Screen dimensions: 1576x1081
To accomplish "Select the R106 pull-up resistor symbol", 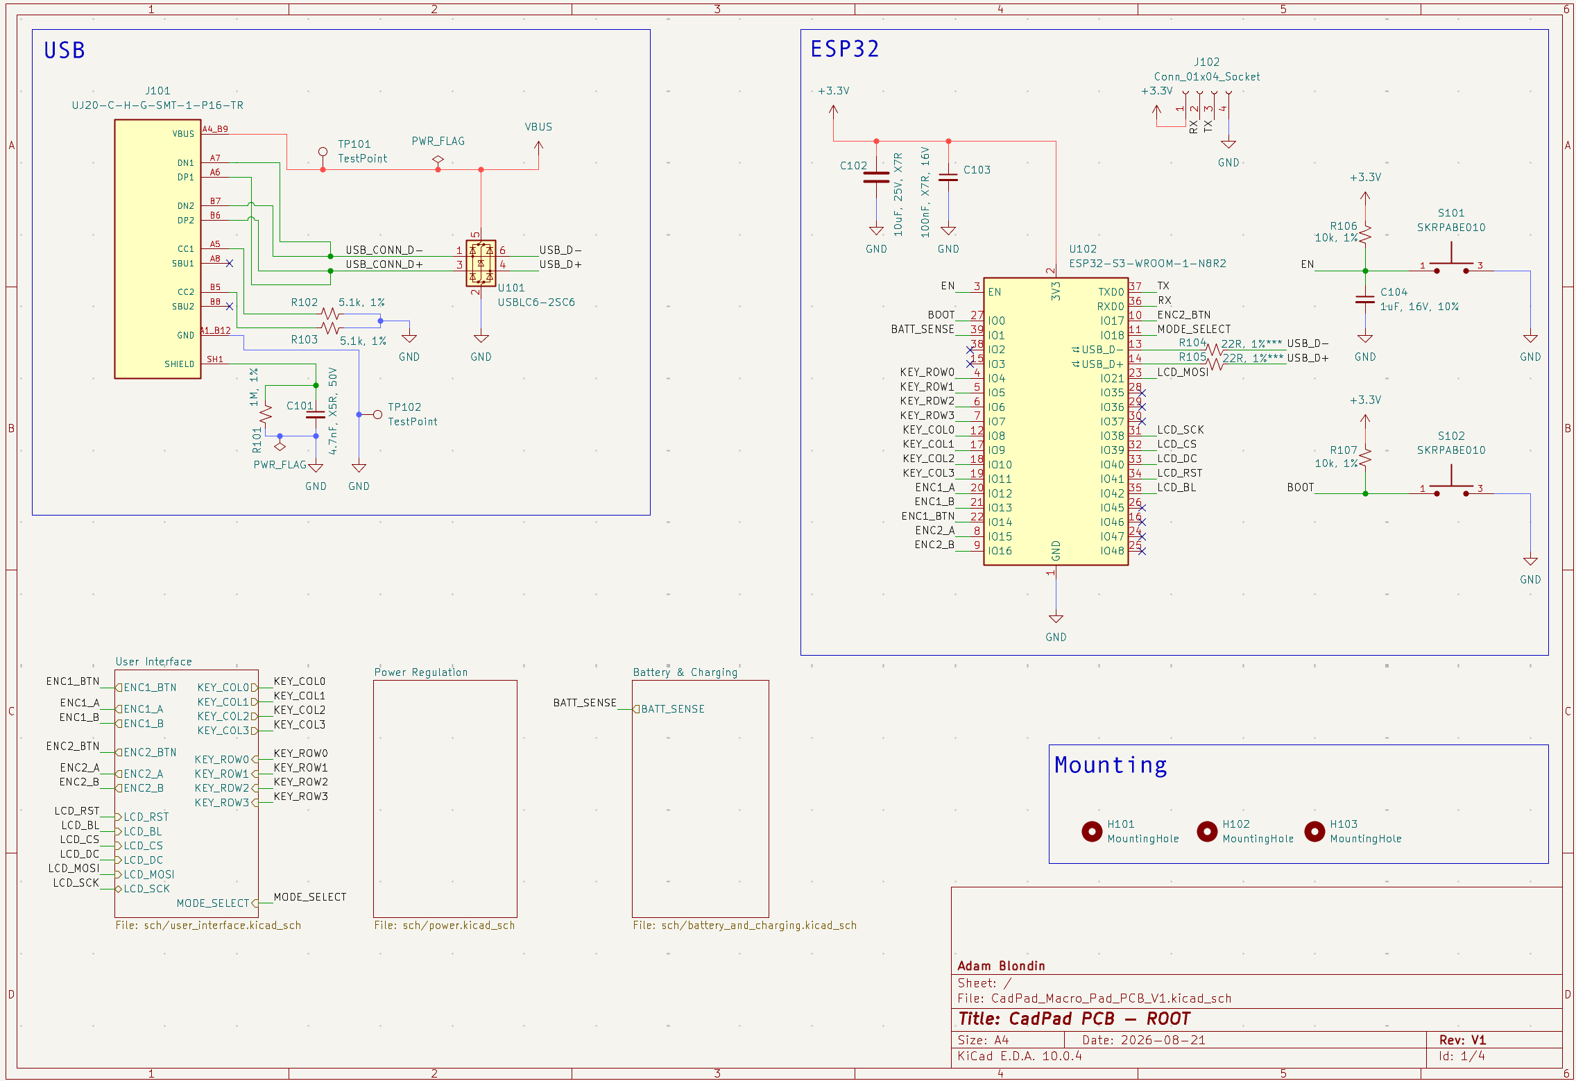I will pos(1365,234).
